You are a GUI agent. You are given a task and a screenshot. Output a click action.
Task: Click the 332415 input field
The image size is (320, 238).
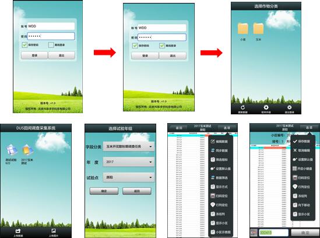pos(274,233)
